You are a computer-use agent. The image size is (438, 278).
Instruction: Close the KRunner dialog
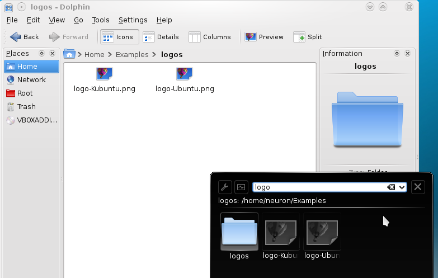tap(418, 187)
